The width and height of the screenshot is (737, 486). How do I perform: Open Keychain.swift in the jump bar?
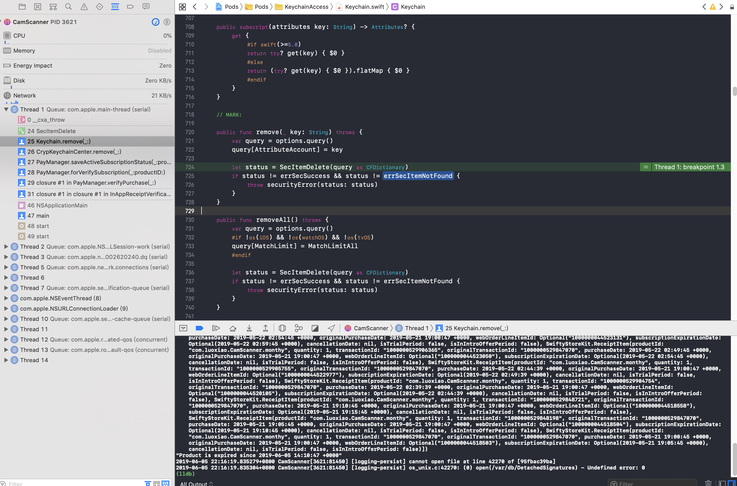pyautogui.click(x=364, y=6)
